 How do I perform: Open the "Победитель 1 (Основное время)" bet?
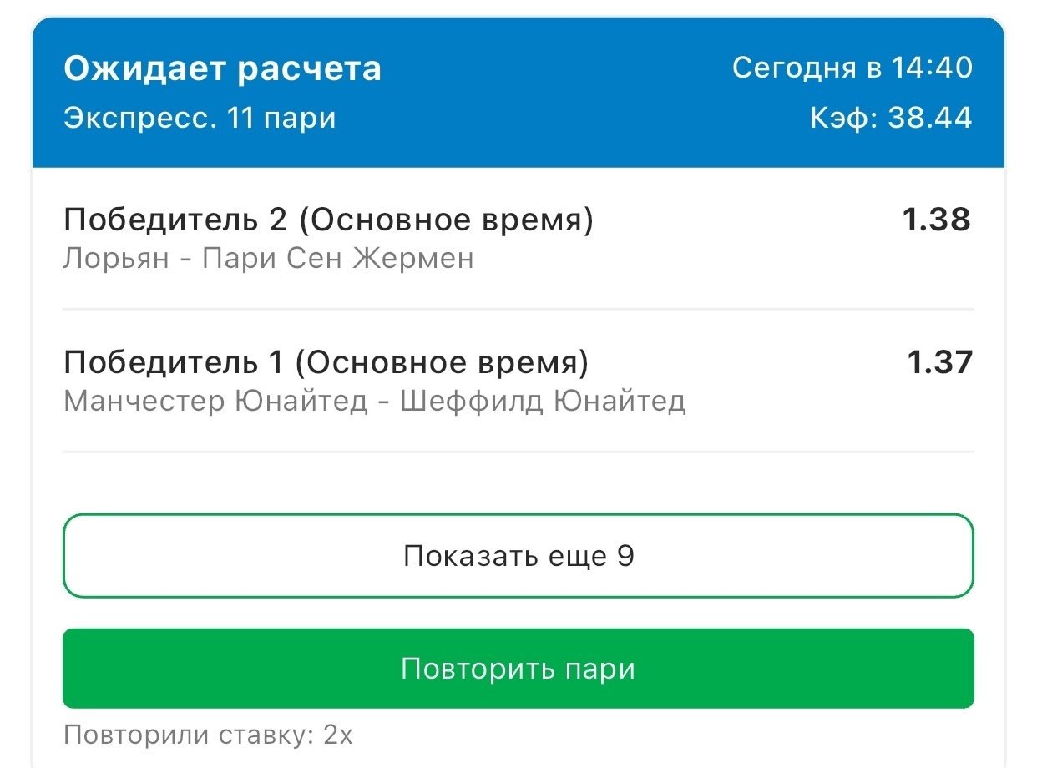(326, 363)
